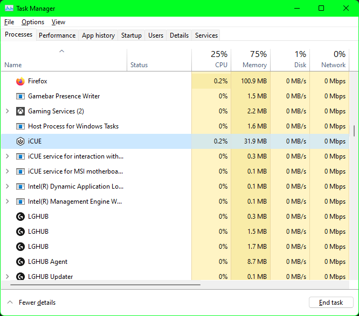
Task: Click the iCUE service for interaction icon
Action: (x=20, y=156)
